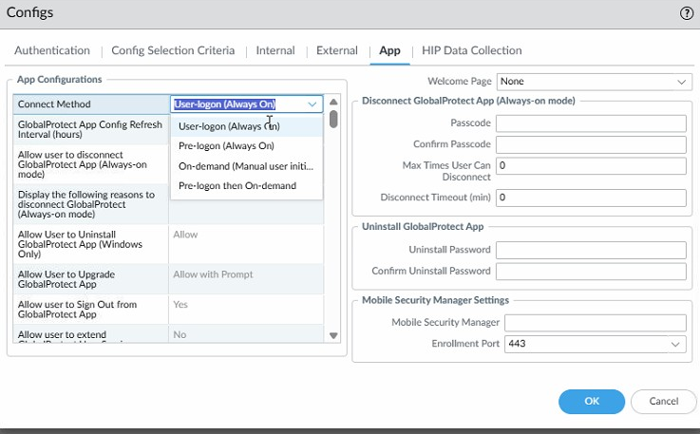Image resolution: width=700 pixels, height=434 pixels.
Task: Go to the External tab
Action: pyautogui.click(x=337, y=50)
